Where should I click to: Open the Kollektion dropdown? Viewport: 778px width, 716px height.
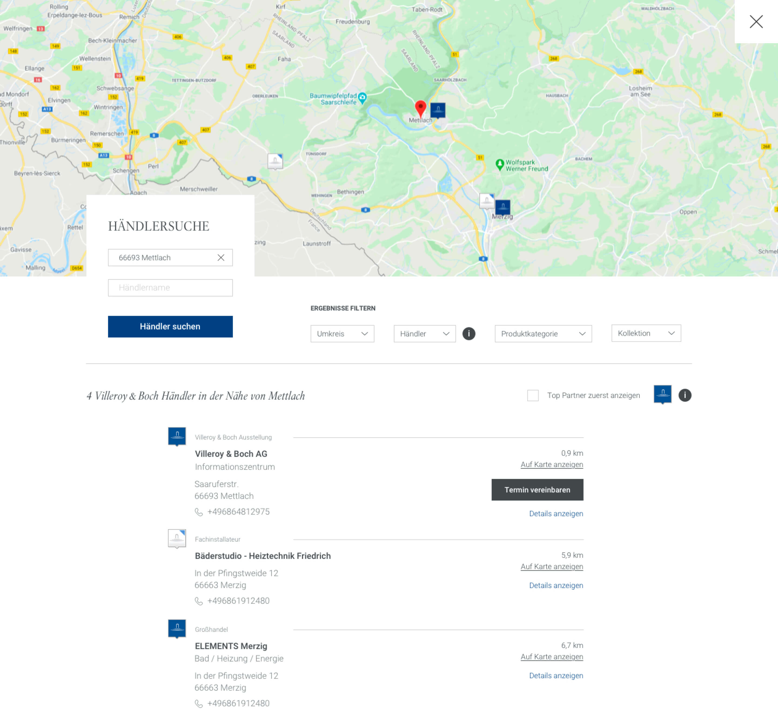646,333
